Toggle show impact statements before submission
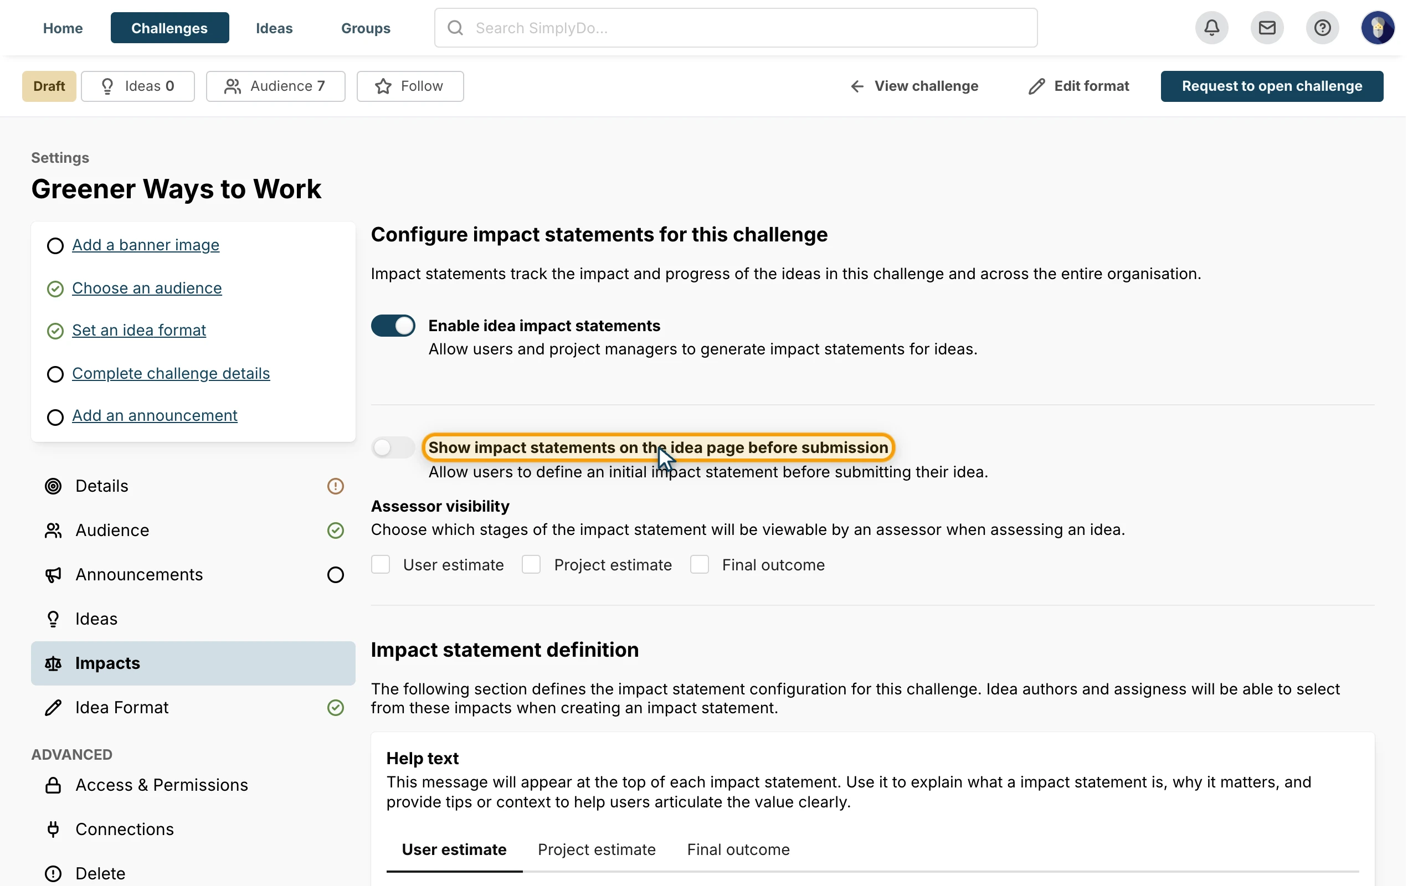The height and width of the screenshot is (886, 1418). click(393, 447)
